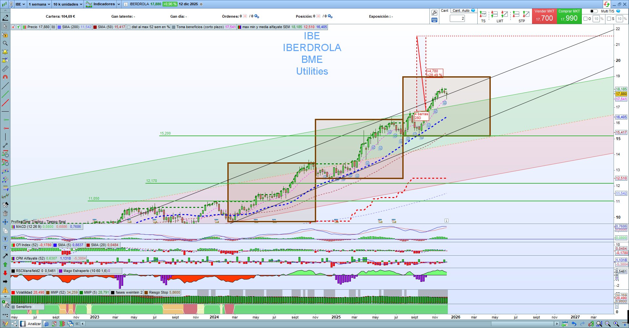Select the red diagonal line tool
The image size is (629, 328).
point(5,103)
